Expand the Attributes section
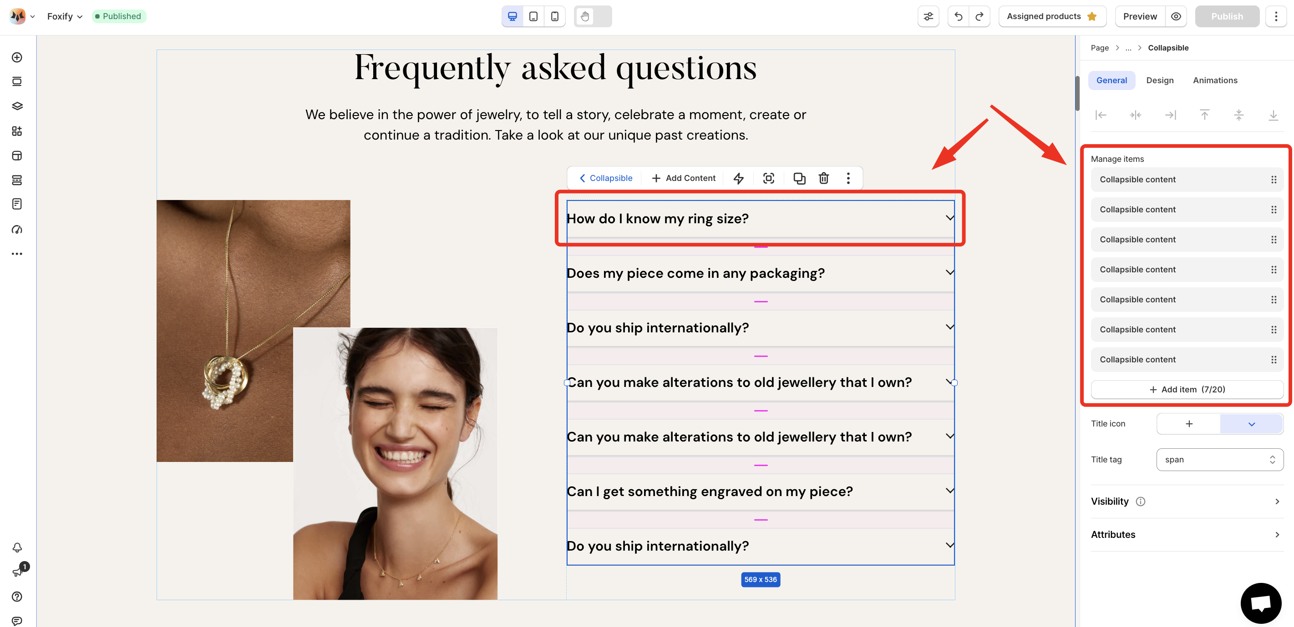The image size is (1294, 627). click(x=1187, y=535)
